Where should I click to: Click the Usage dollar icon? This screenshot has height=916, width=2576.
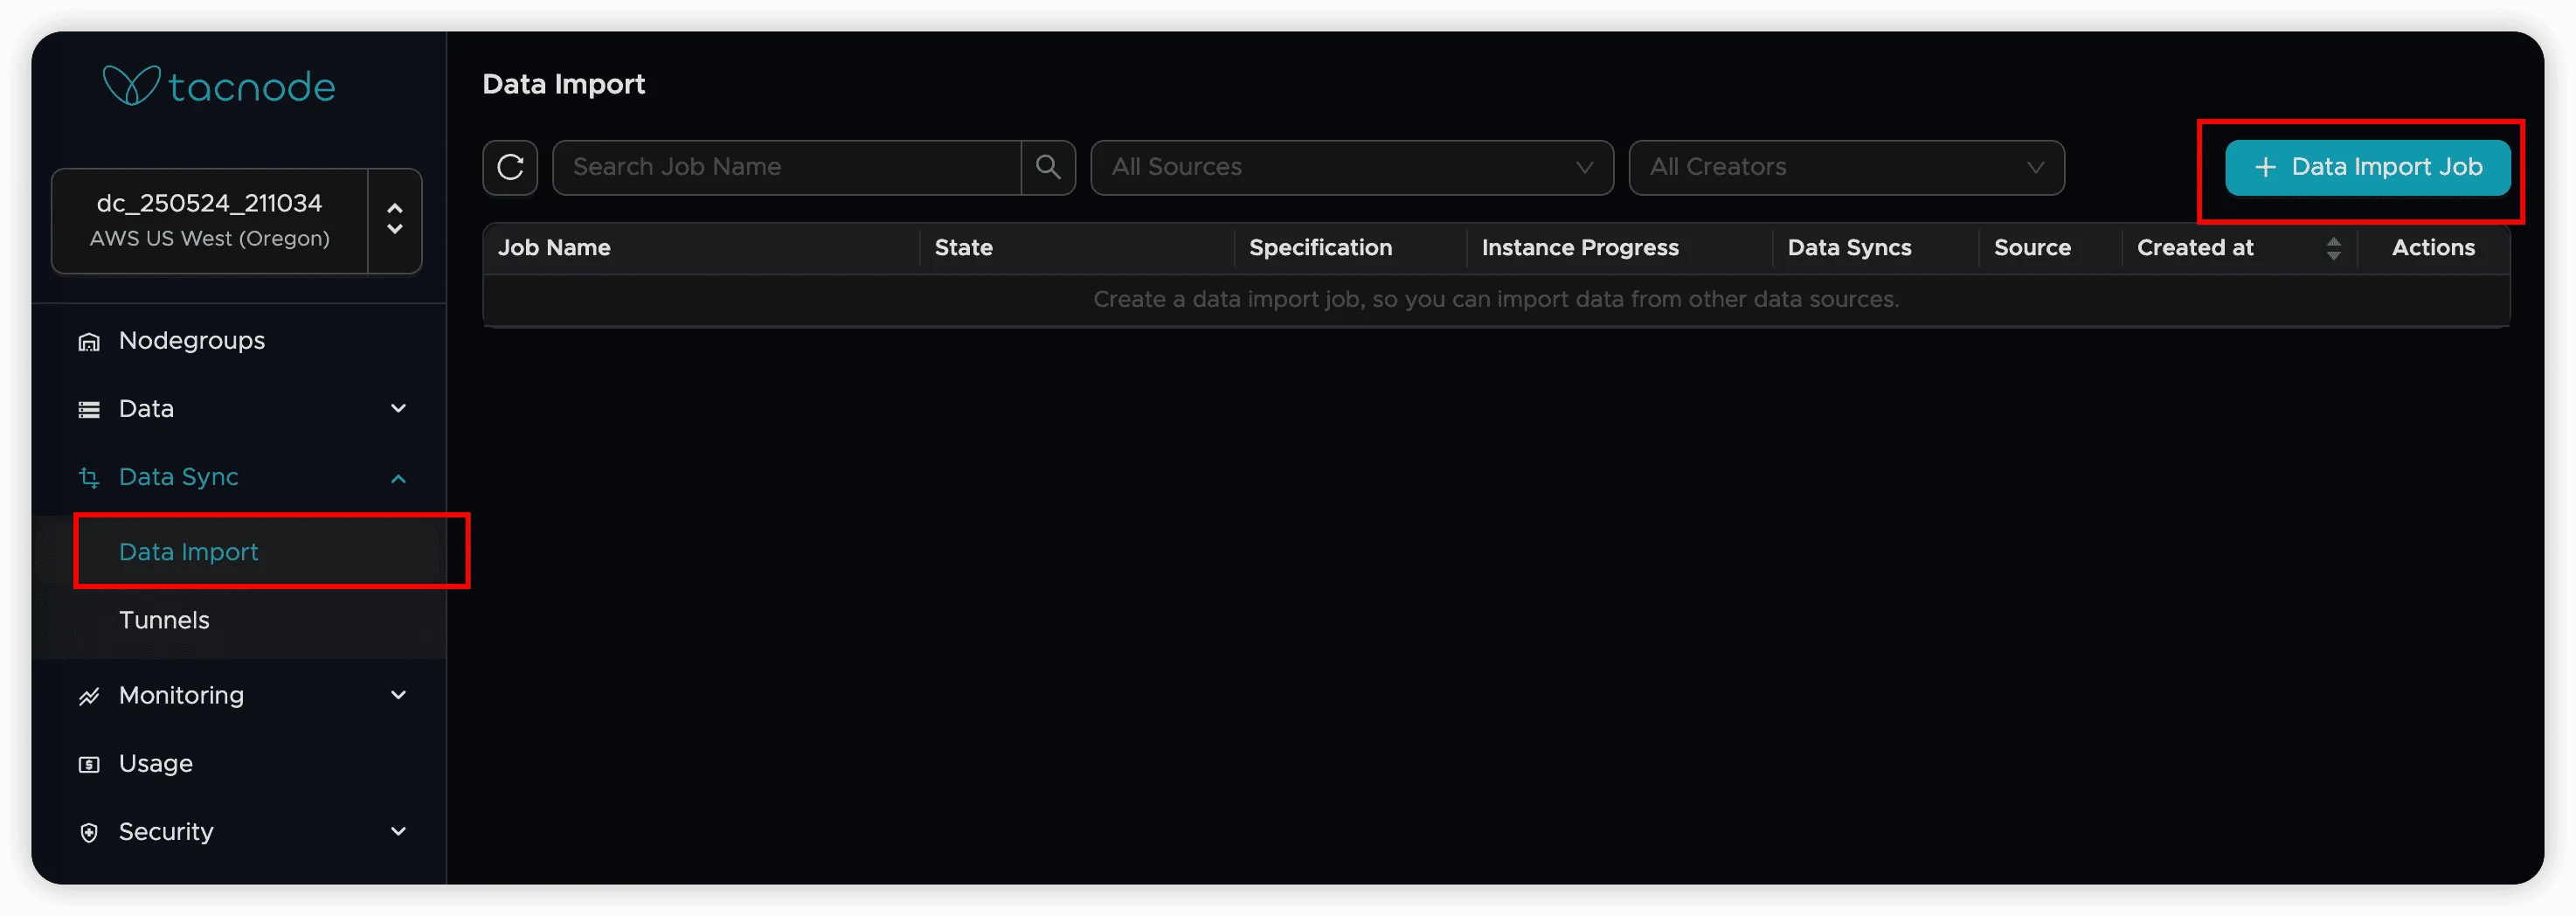[x=89, y=765]
